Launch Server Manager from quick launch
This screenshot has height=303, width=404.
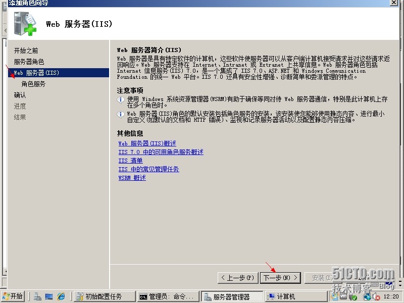pyautogui.click(x=37, y=296)
